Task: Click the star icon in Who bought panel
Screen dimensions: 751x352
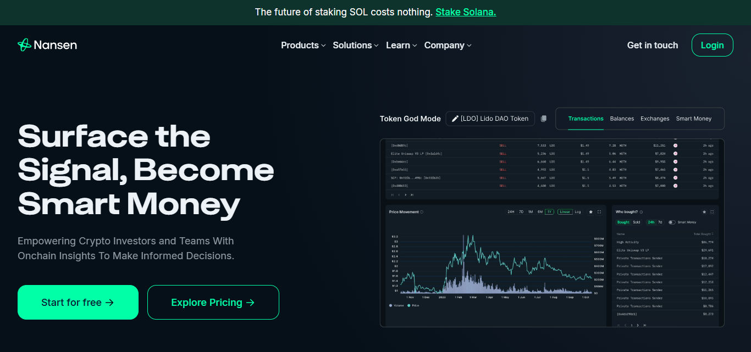Action: coord(704,212)
